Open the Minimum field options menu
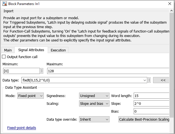Screen dimensions: 175x134 [x=42, y=71]
